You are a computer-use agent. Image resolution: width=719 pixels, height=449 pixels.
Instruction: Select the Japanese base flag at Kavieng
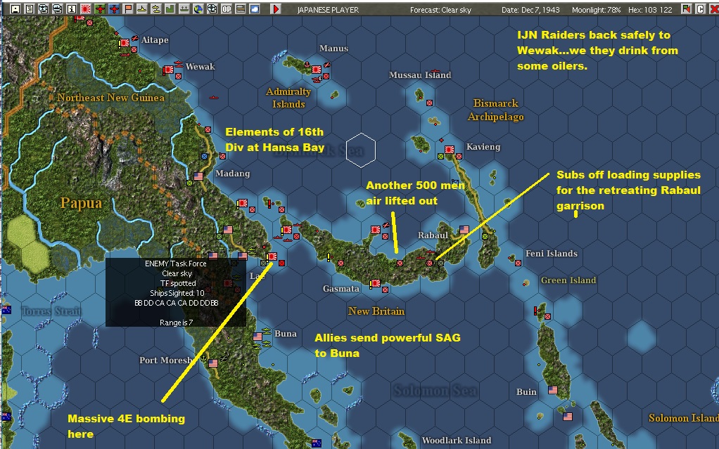pos(450,150)
